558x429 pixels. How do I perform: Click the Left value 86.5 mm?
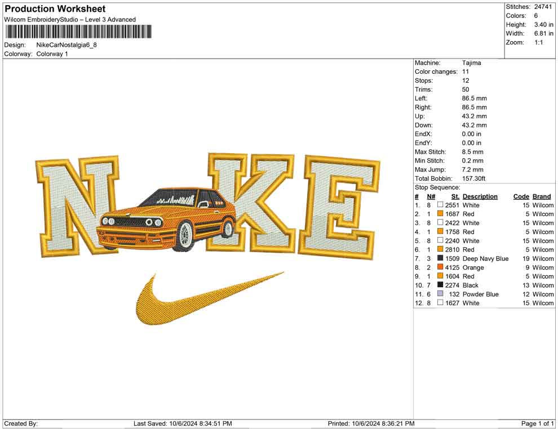[x=475, y=99]
